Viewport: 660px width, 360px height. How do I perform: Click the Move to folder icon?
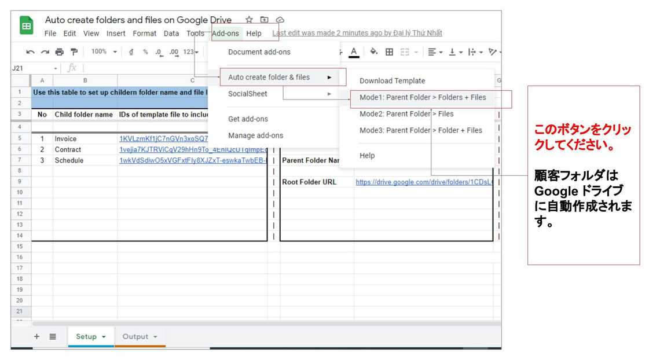[265, 20]
